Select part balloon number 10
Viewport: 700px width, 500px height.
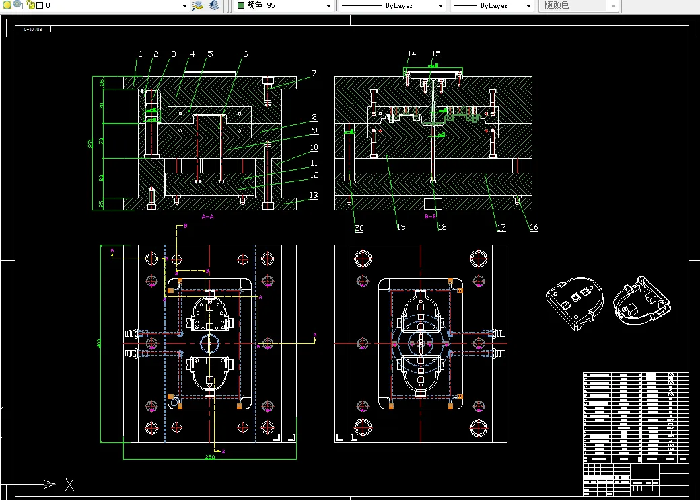click(x=314, y=147)
